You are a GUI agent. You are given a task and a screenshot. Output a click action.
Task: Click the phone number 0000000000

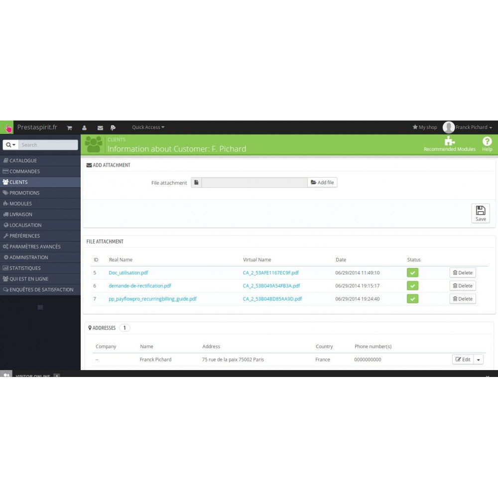(368, 360)
